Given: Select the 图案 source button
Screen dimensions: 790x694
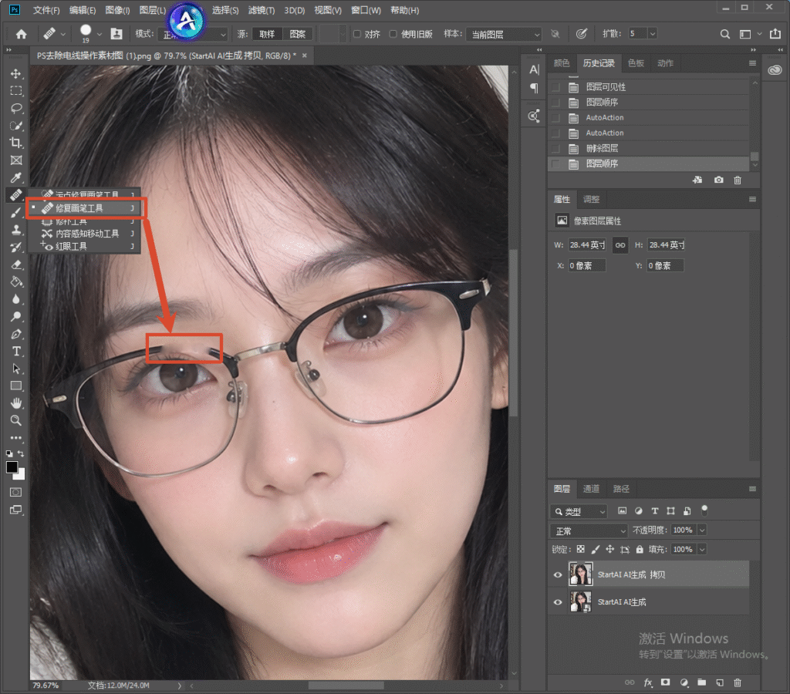Looking at the screenshot, I should pyautogui.click(x=297, y=34).
